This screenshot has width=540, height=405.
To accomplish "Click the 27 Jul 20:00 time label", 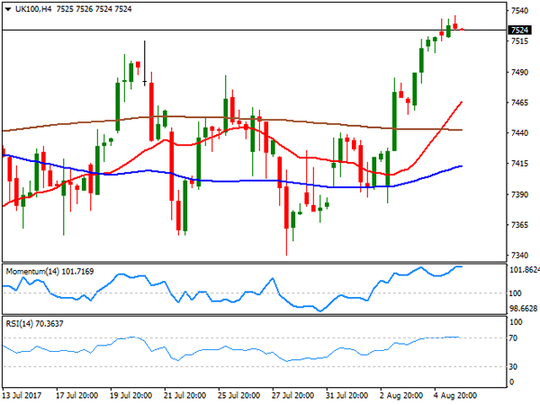I will click(293, 395).
